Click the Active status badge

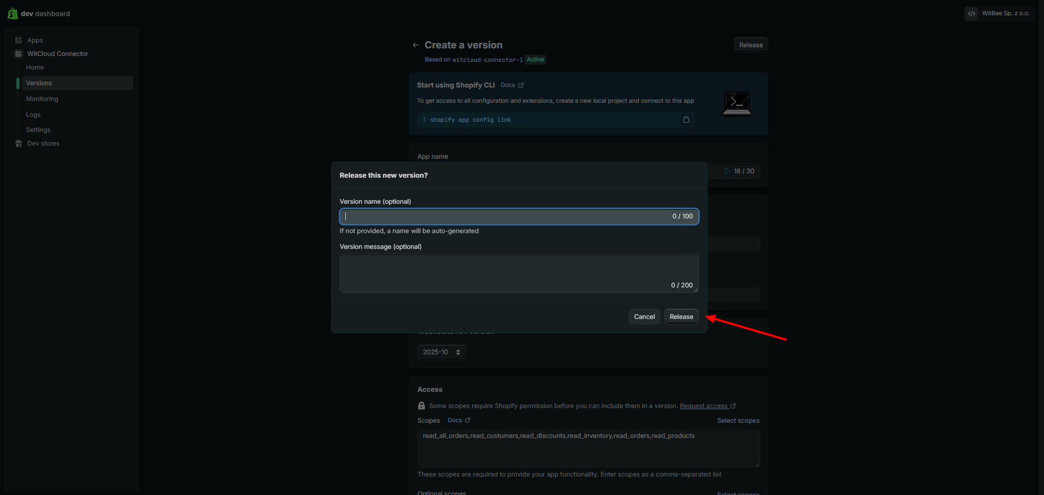536,60
